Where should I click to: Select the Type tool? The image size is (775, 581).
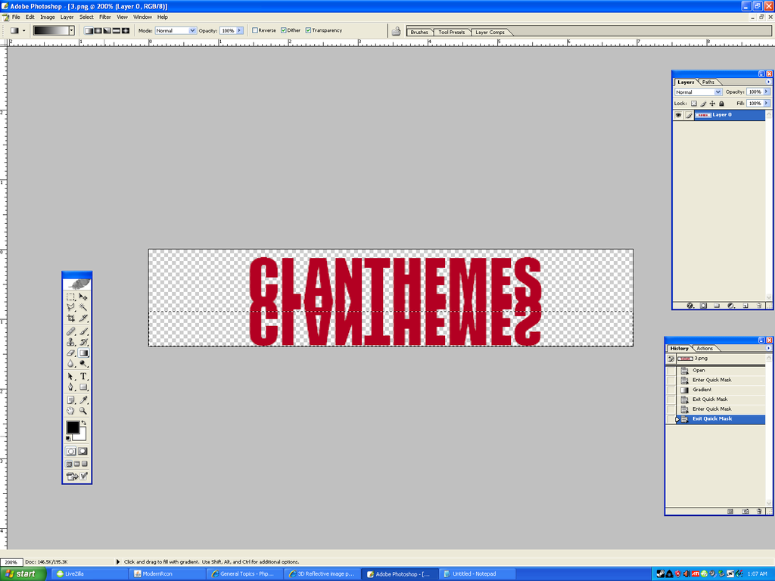(x=83, y=377)
